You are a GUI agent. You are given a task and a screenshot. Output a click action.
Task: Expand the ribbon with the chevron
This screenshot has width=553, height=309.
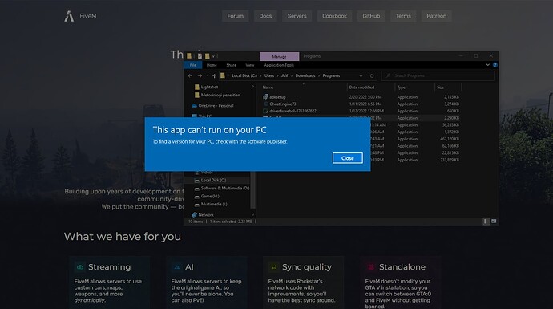click(488, 65)
